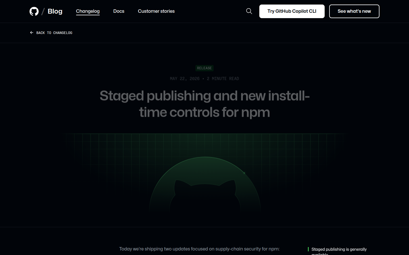
Task: Open the search magnifier icon
Action: click(x=249, y=11)
